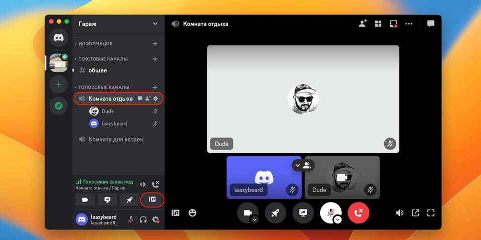This screenshot has height=240, width=481.
Task: Show chat panel icon at top right
Action: tap(431, 23)
